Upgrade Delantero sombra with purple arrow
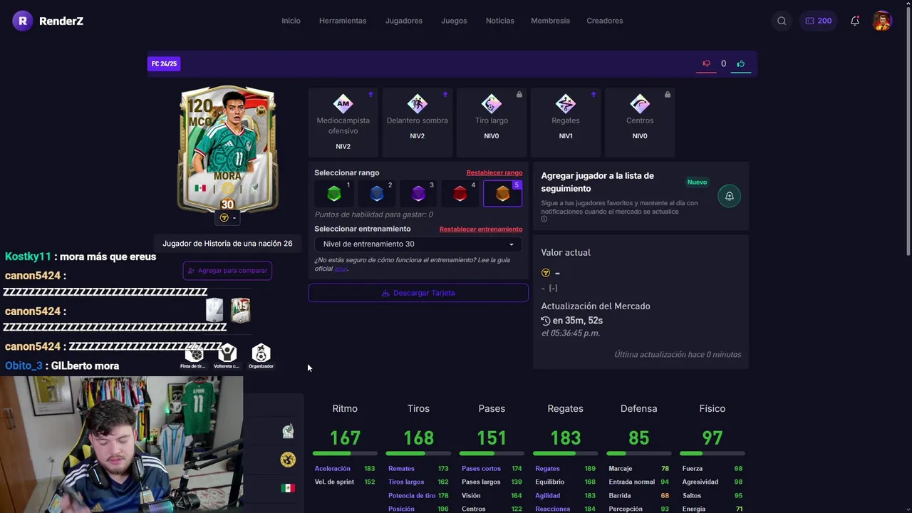 (x=445, y=94)
